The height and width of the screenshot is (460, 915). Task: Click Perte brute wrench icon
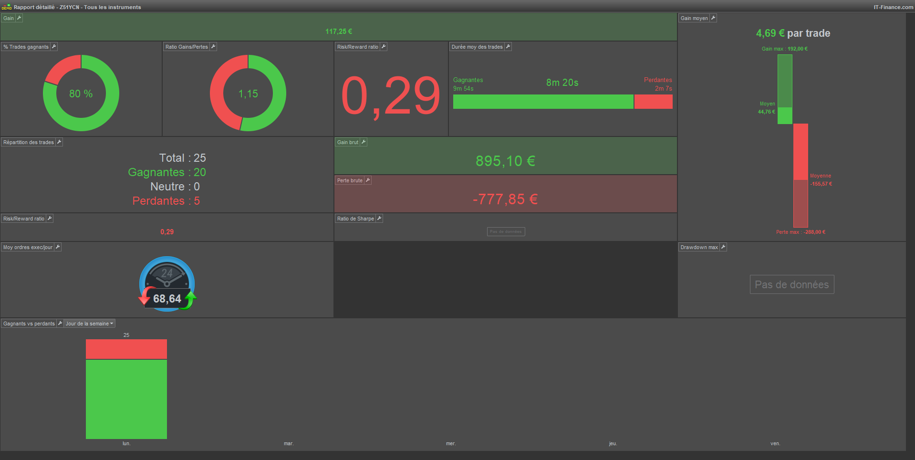[x=368, y=180]
